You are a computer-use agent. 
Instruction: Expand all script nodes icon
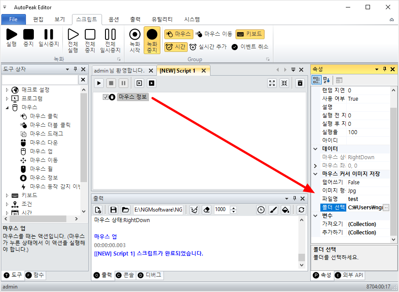[272, 83]
